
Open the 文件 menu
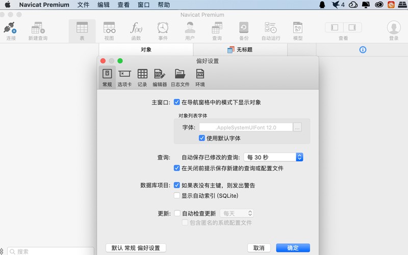point(83,5)
